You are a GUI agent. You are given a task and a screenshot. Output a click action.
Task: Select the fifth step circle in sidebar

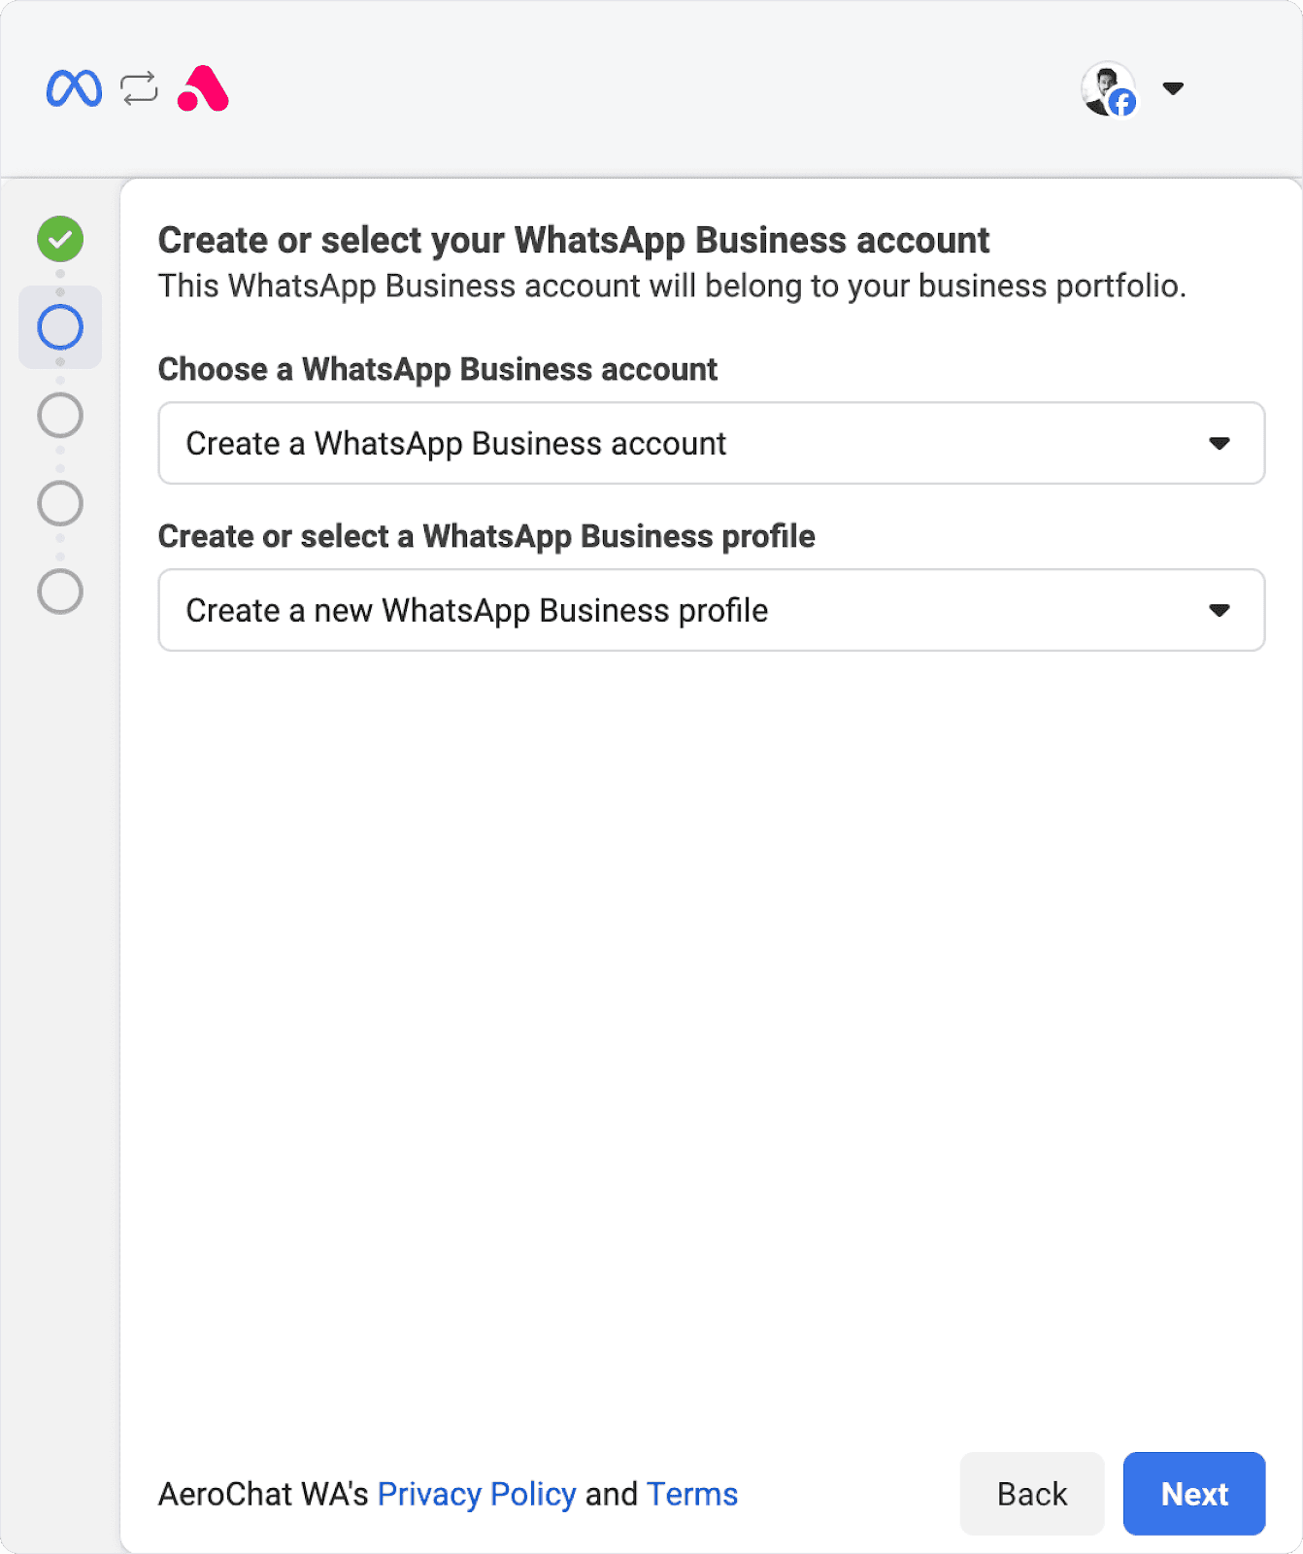tap(60, 591)
